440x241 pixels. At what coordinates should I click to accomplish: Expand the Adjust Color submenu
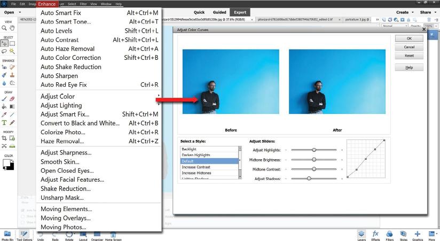point(99,96)
